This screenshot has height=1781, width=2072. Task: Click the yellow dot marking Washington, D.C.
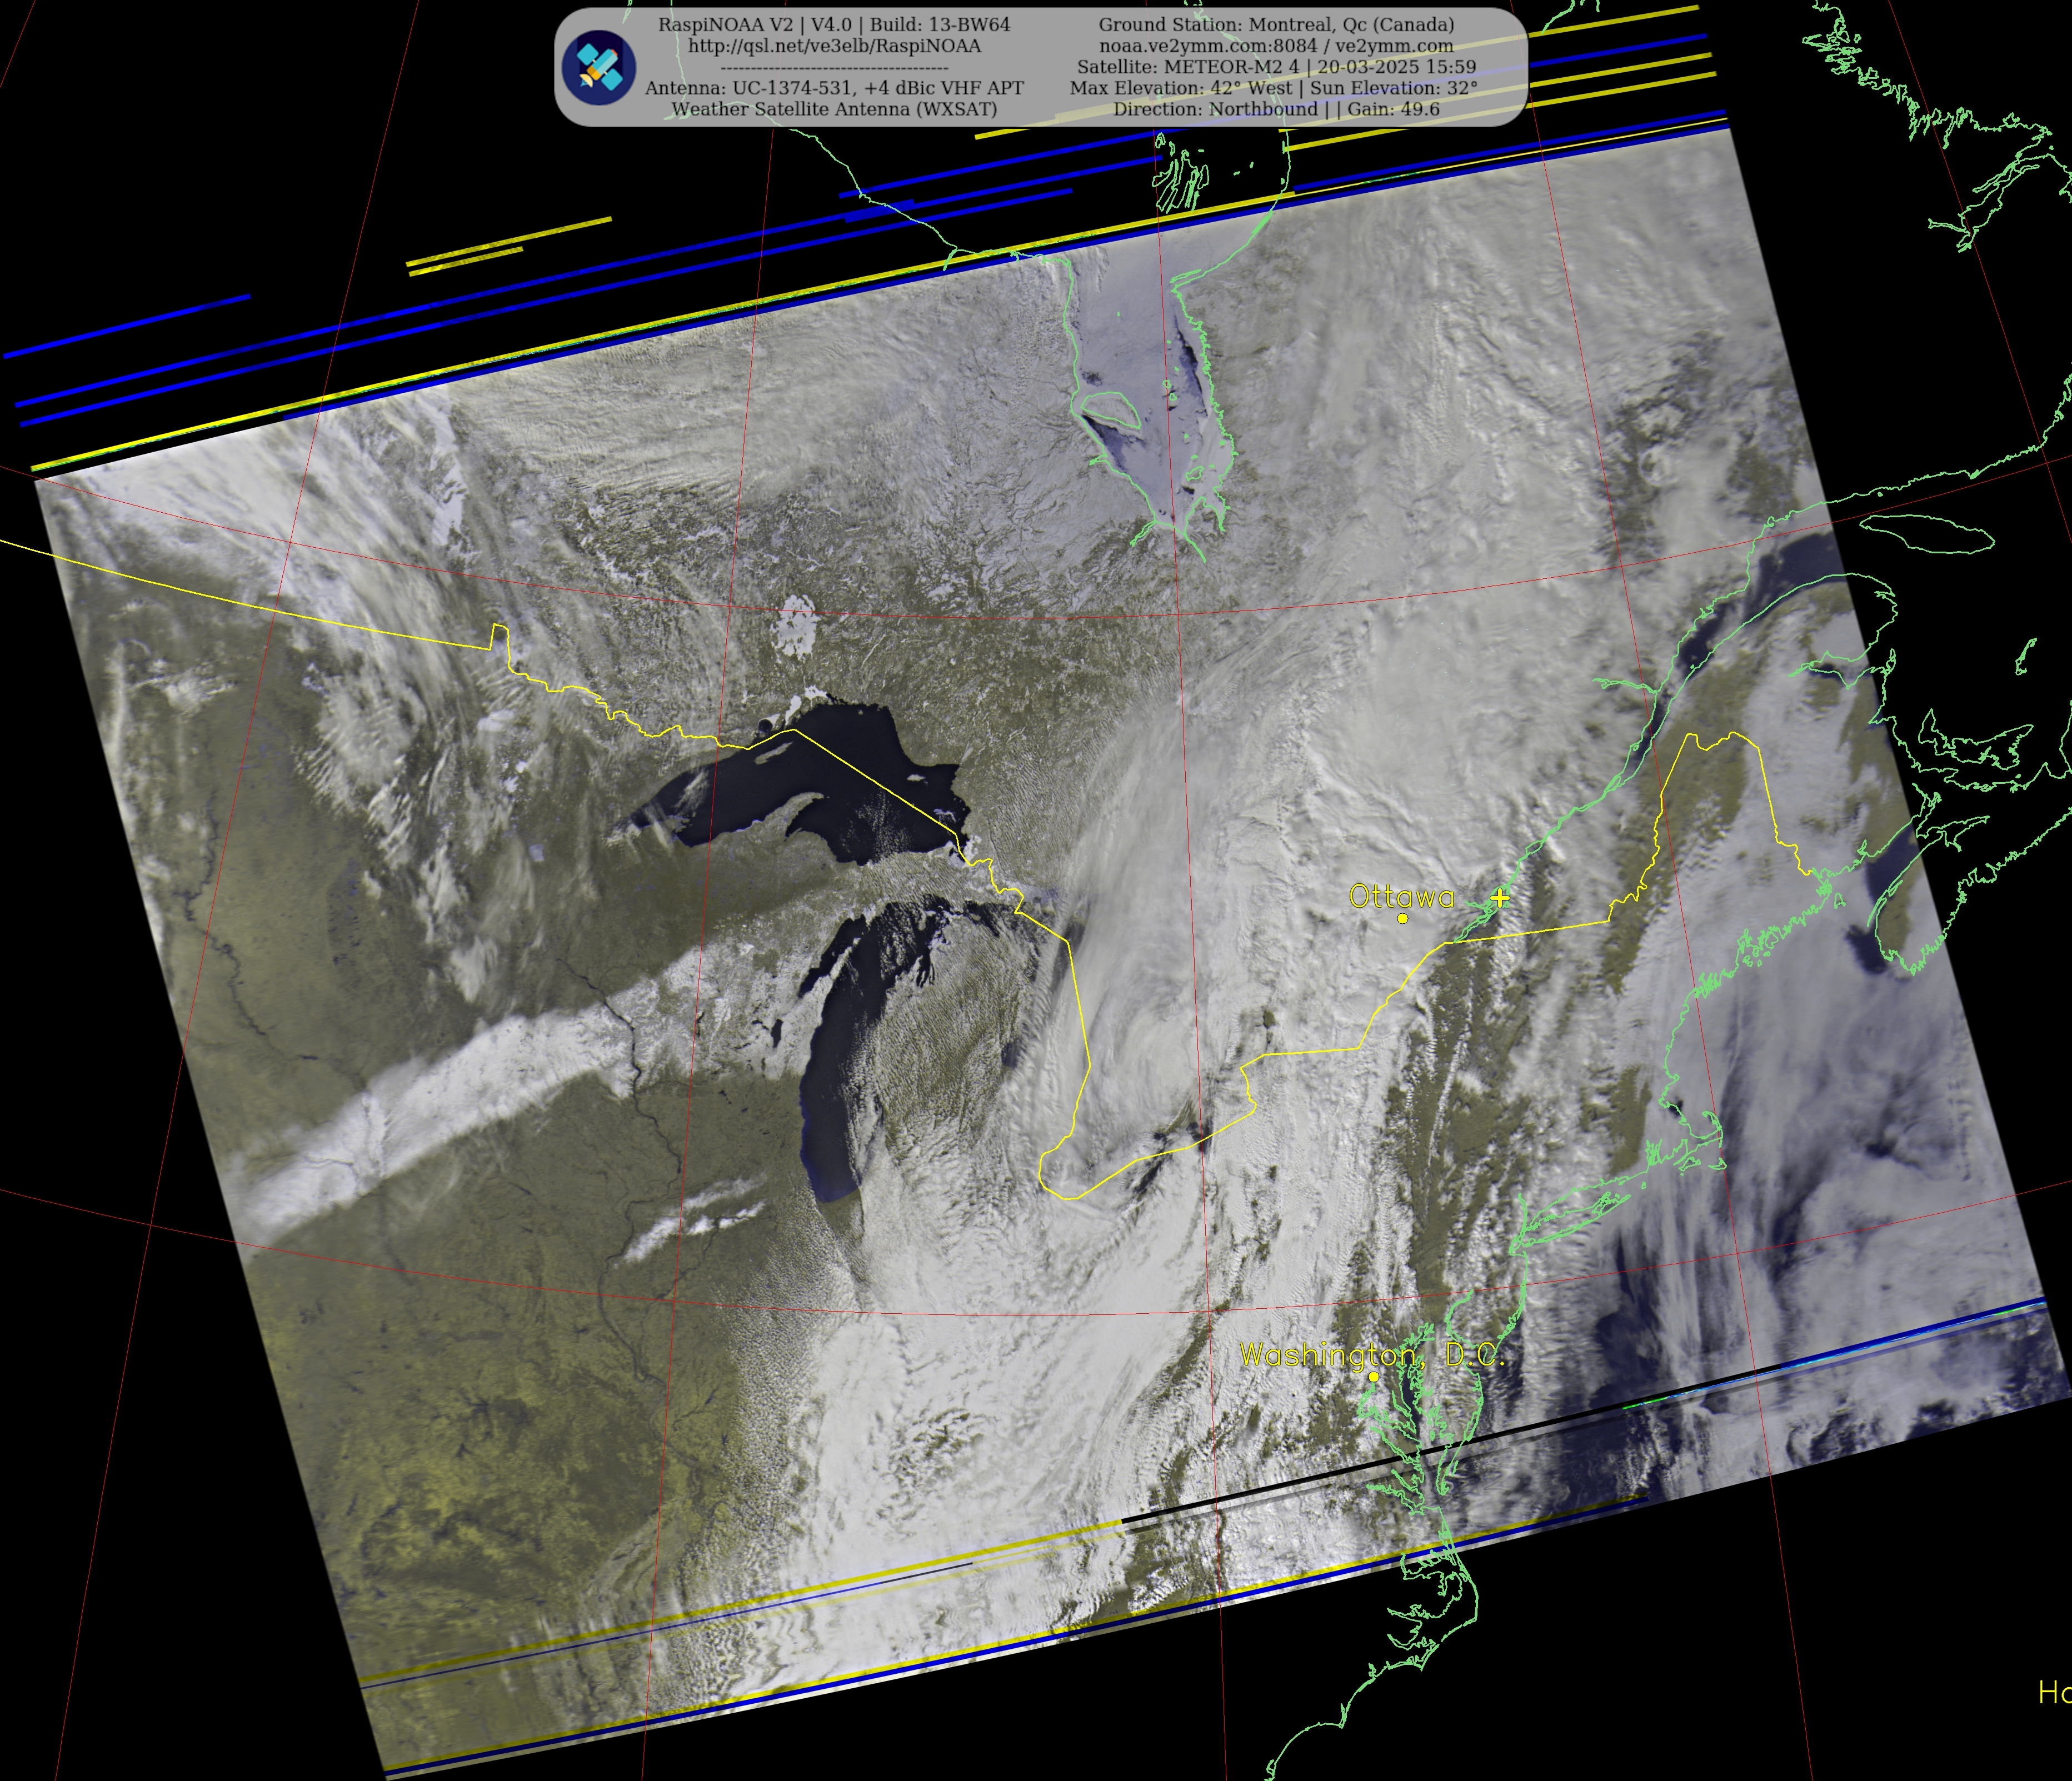tap(1374, 1377)
